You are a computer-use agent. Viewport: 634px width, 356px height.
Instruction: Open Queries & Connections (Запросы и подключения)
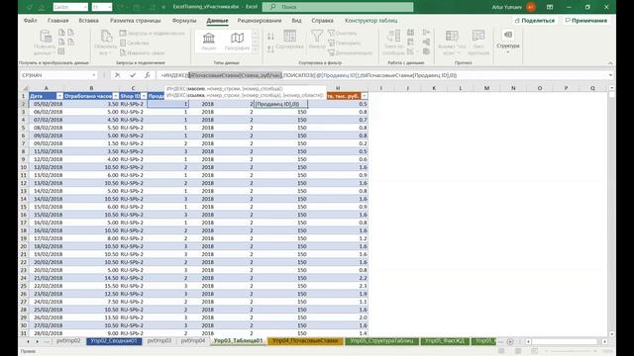pos(152,33)
